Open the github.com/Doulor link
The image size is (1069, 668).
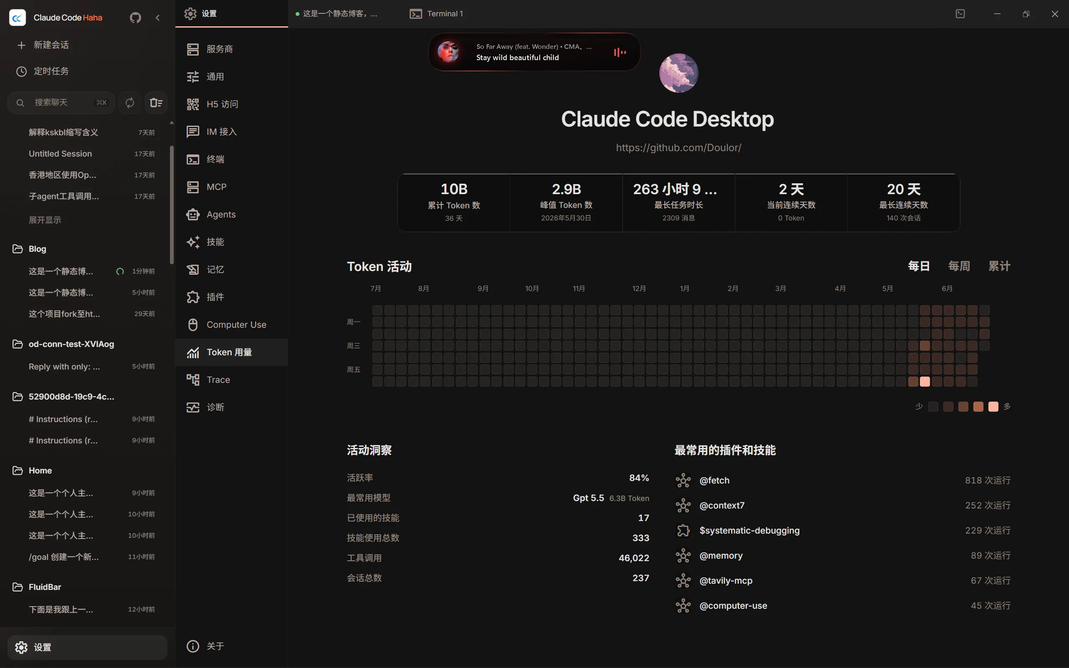point(679,147)
